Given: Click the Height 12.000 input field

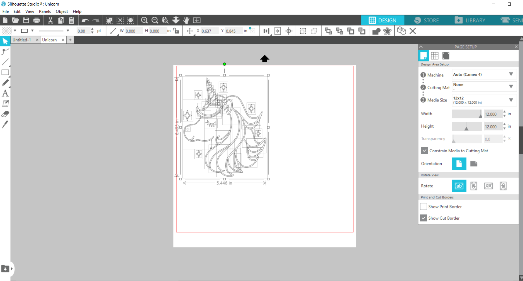Looking at the screenshot, I should pos(493,126).
